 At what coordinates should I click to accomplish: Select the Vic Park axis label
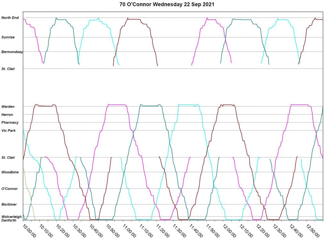point(9,131)
